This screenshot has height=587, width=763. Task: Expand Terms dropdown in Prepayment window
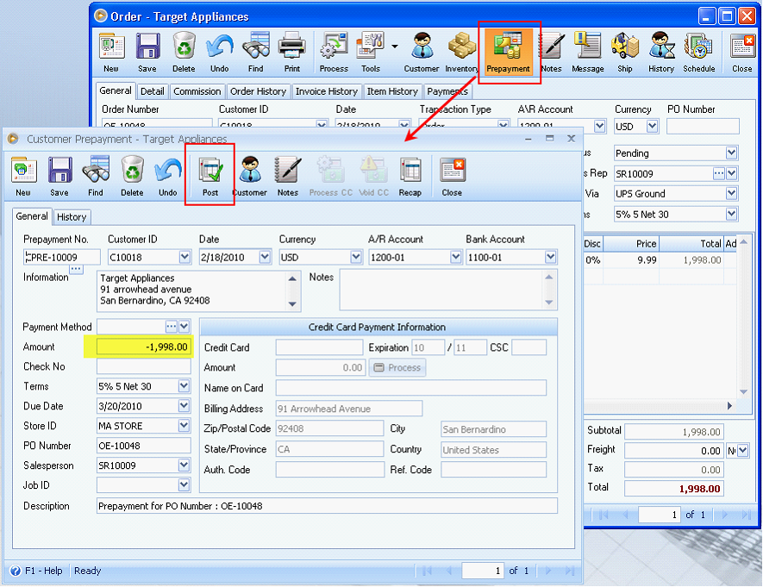(184, 386)
